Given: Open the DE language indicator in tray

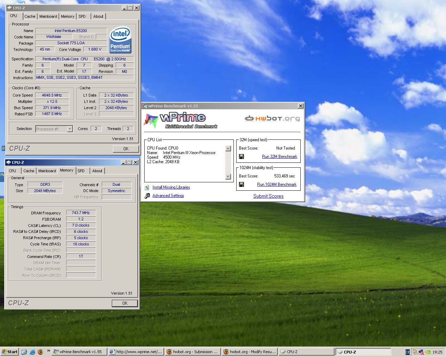Looking at the screenshot, I should 408,352.
